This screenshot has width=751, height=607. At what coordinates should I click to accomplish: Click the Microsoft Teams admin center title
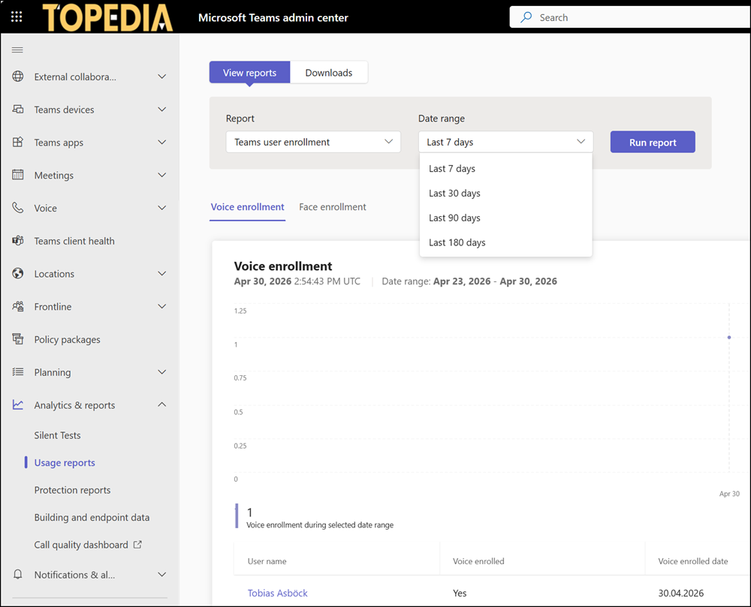click(273, 18)
